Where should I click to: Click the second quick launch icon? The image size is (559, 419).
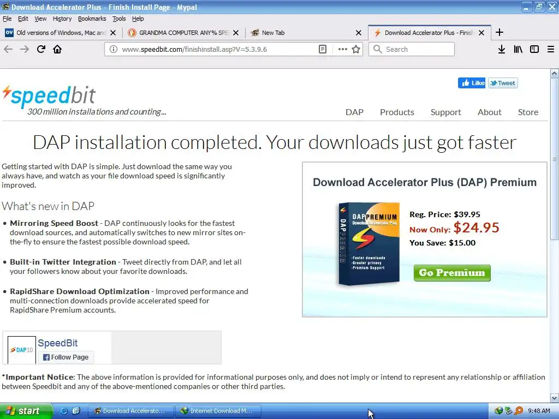click(76, 411)
